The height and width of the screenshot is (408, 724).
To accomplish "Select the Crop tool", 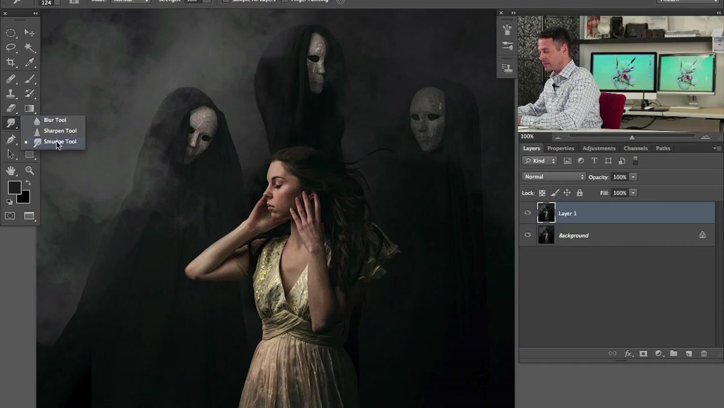I will 11,62.
